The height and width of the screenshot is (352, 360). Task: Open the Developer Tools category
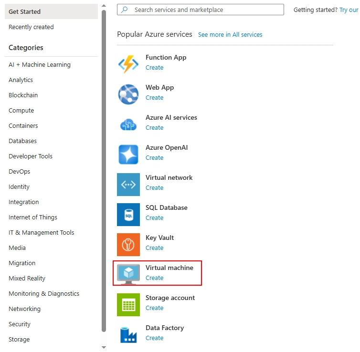tap(31, 156)
